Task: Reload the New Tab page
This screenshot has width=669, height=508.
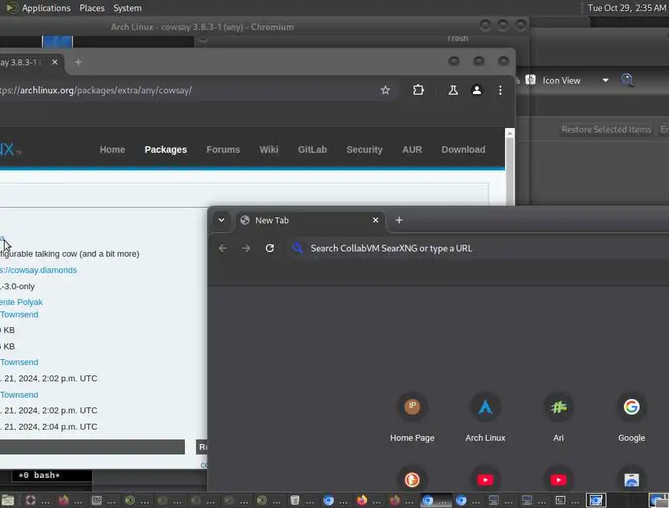Action: (270, 248)
